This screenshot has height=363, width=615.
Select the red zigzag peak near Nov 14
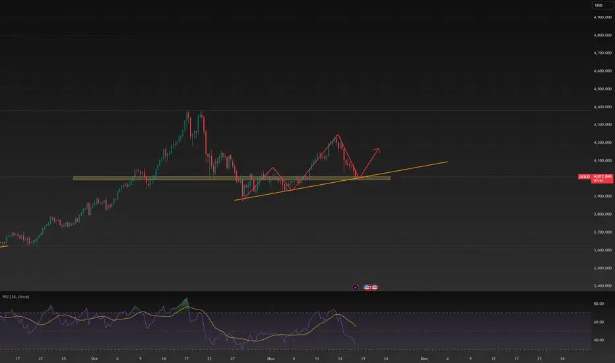pyautogui.click(x=338, y=135)
